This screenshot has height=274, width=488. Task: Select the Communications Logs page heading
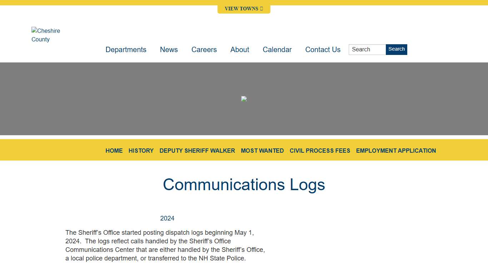point(244,184)
